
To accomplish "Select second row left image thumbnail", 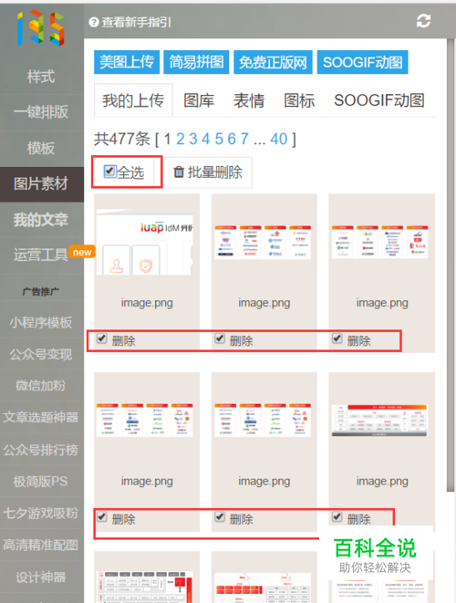I will (145, 420).
